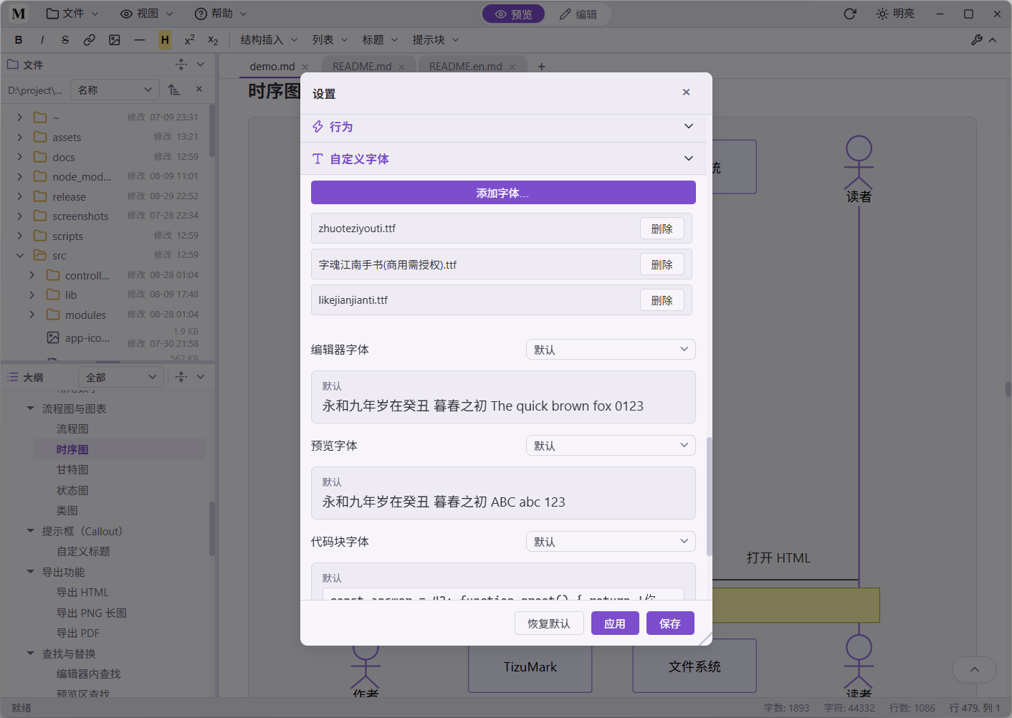This screenshot has width=1012, height=718.
Task: Toggle the bright theme button
Action: click(895, 14)
